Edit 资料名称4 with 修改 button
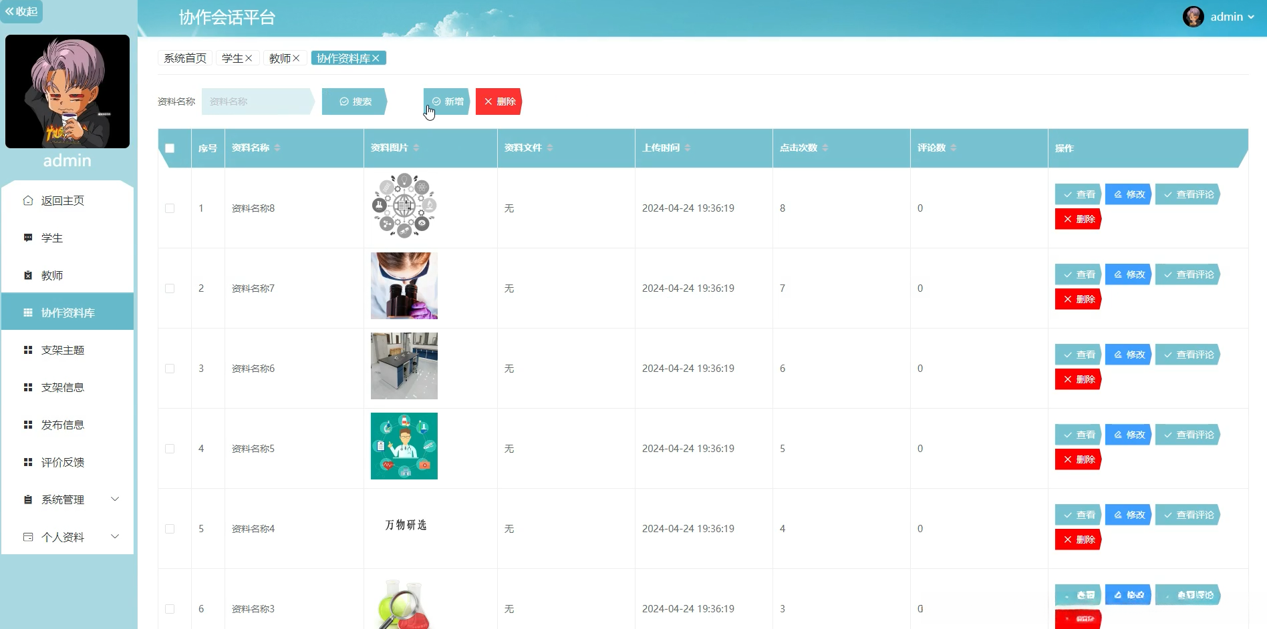Screen dimensions: 1267x629 (x=1129, y=515)
